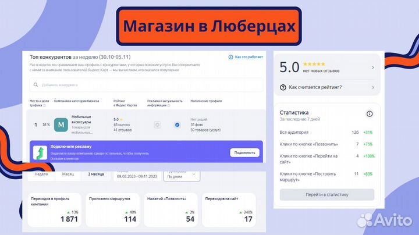The height and width of the screenshot is (235, 419).
Task: Click the search magnifier icon in the competitor field
Action: click(x=36, y=85)
